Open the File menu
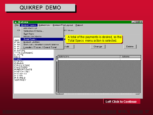This screenshot has height=115, width=153. [17, 25]
